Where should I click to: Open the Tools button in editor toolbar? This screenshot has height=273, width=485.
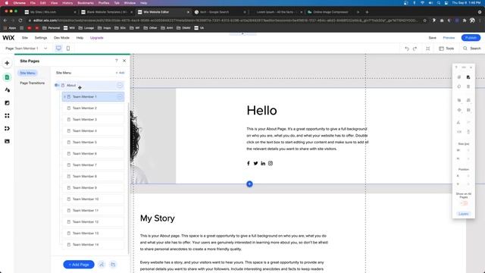tap(446, 49)
